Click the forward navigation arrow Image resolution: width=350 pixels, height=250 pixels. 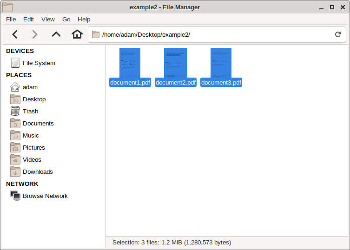34,34
